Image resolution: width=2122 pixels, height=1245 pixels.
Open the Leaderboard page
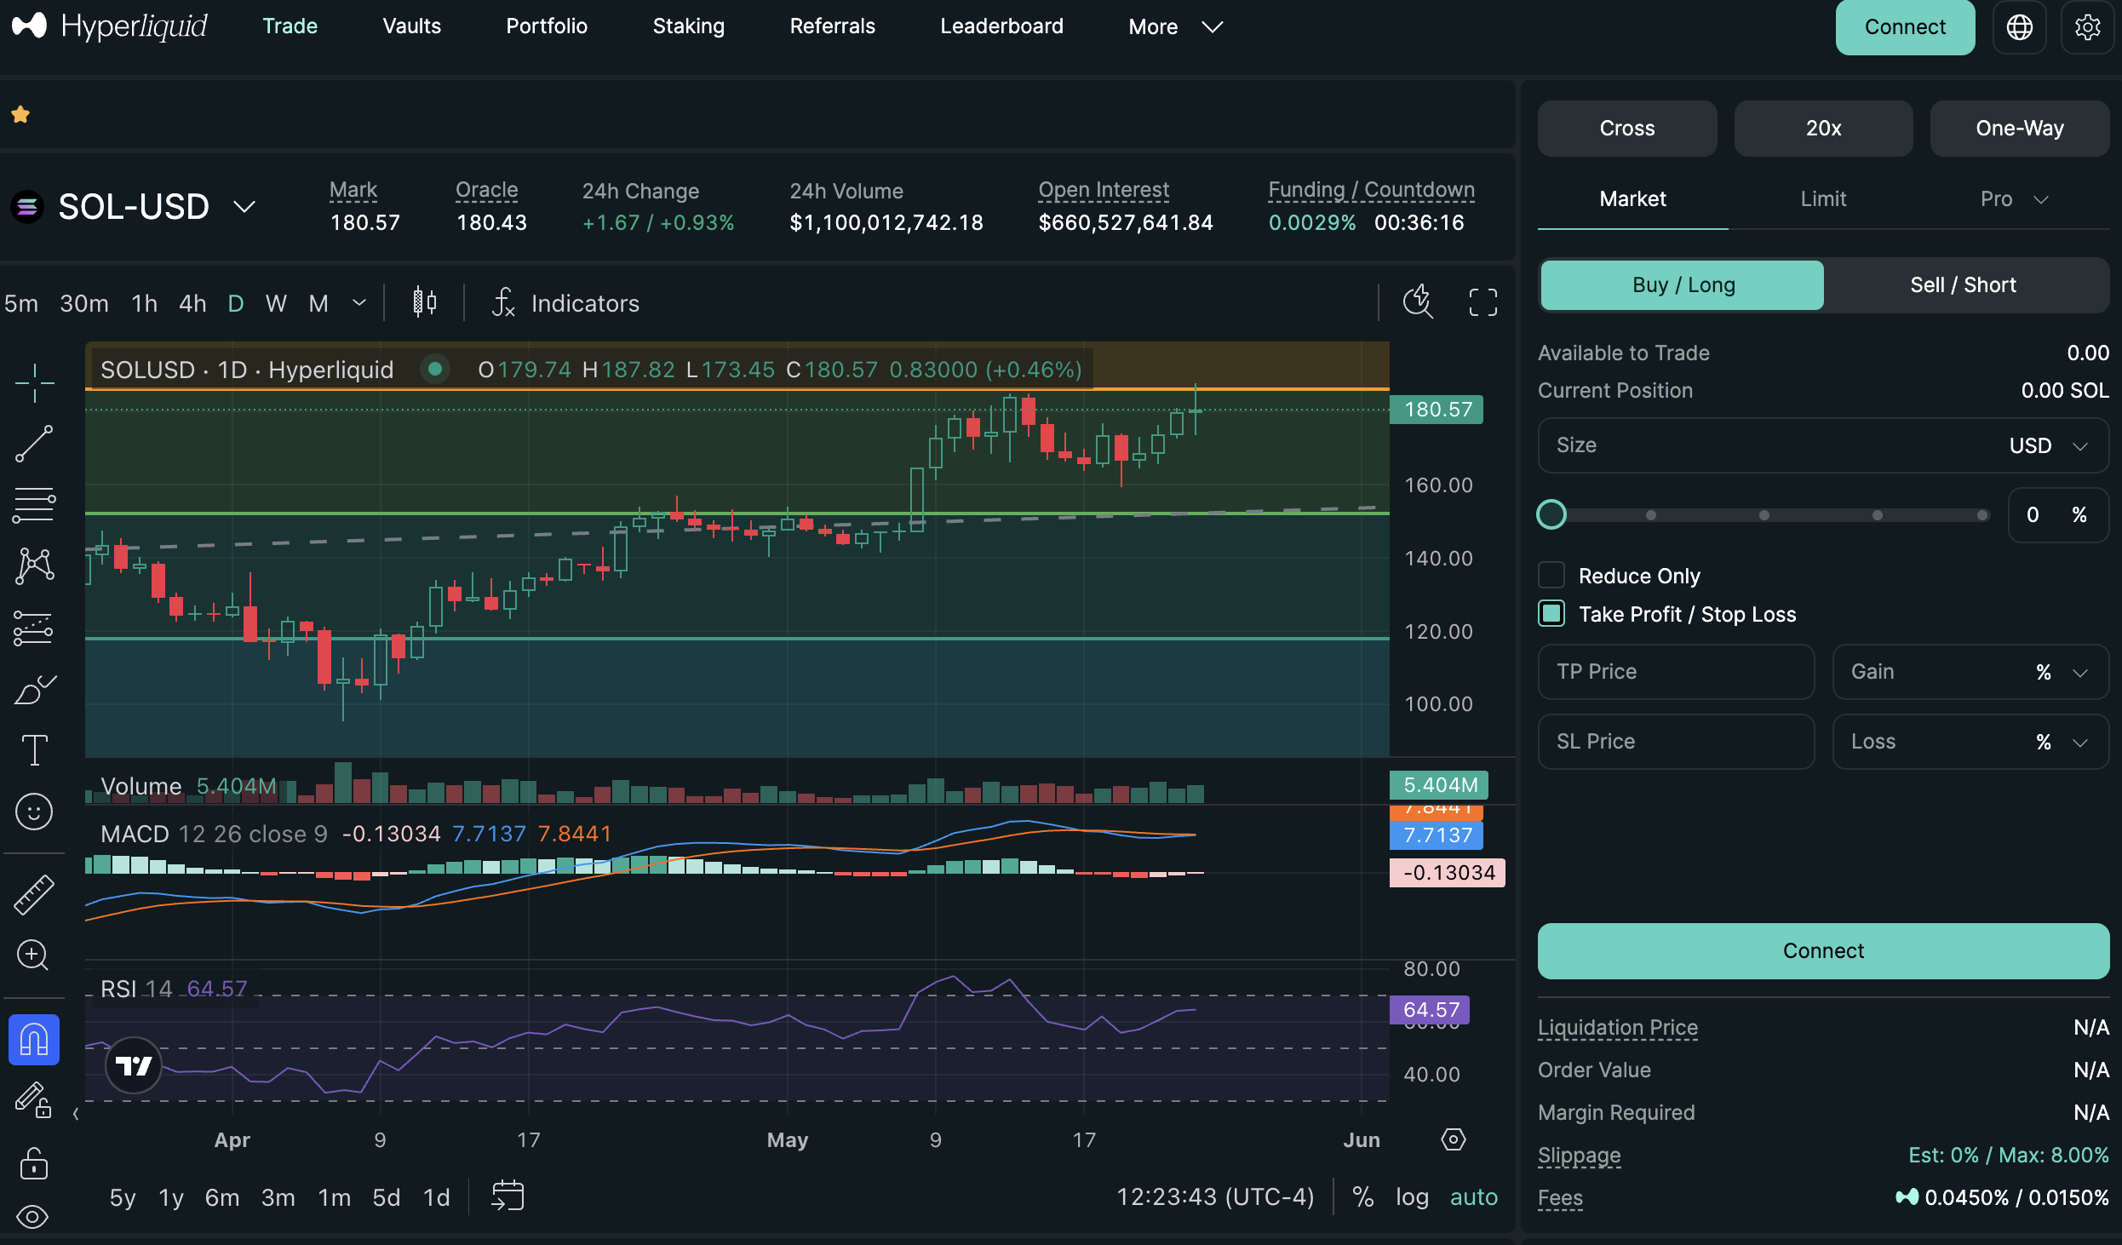(x=1001, y=26)
